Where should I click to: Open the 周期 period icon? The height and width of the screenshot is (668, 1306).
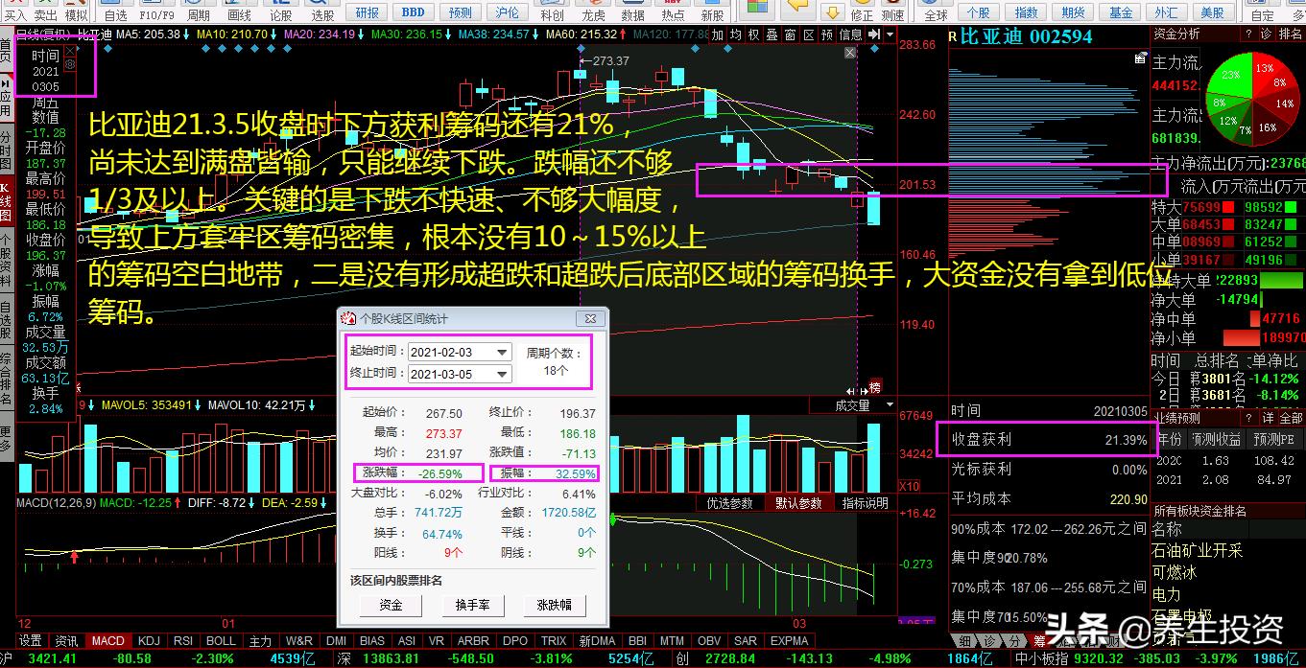(x=198, y=11)
